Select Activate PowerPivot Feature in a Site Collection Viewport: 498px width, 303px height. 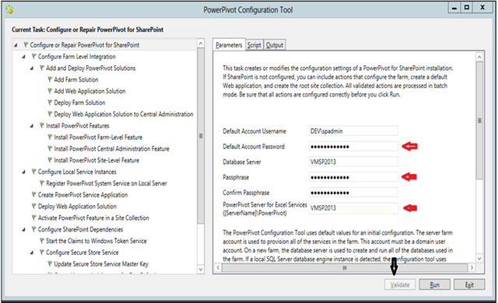point(93,218)
